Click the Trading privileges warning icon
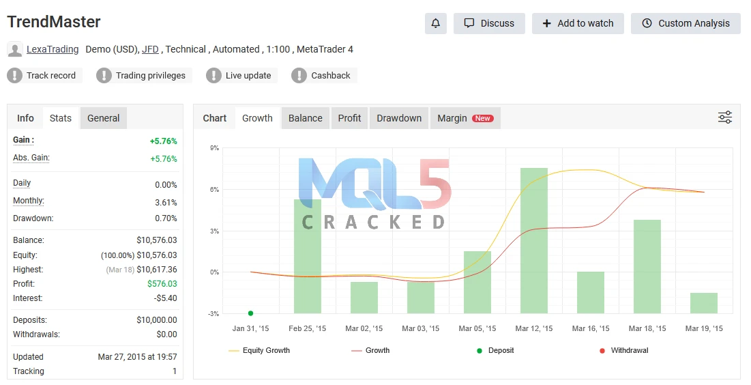 coord(104,76)
